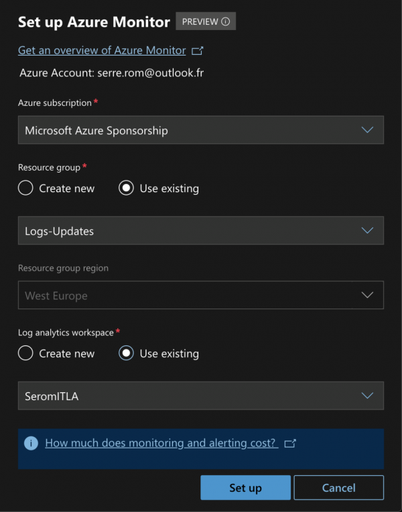402x512 pixels.
Task: Click the PREVIEW info circle icon
Action: point(226,21)
